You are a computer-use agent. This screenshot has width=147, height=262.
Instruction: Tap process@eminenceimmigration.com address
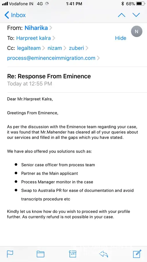point(51,58)
